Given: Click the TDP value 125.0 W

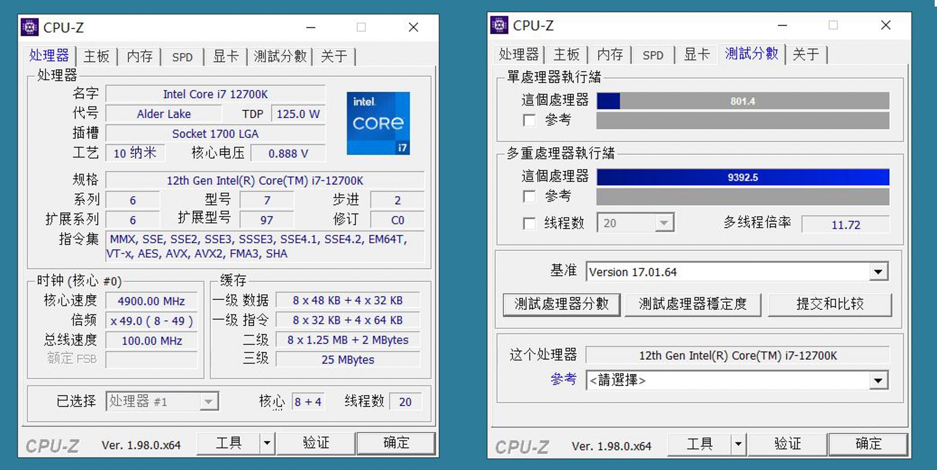Looking at the screenshot, I should 298,114.
